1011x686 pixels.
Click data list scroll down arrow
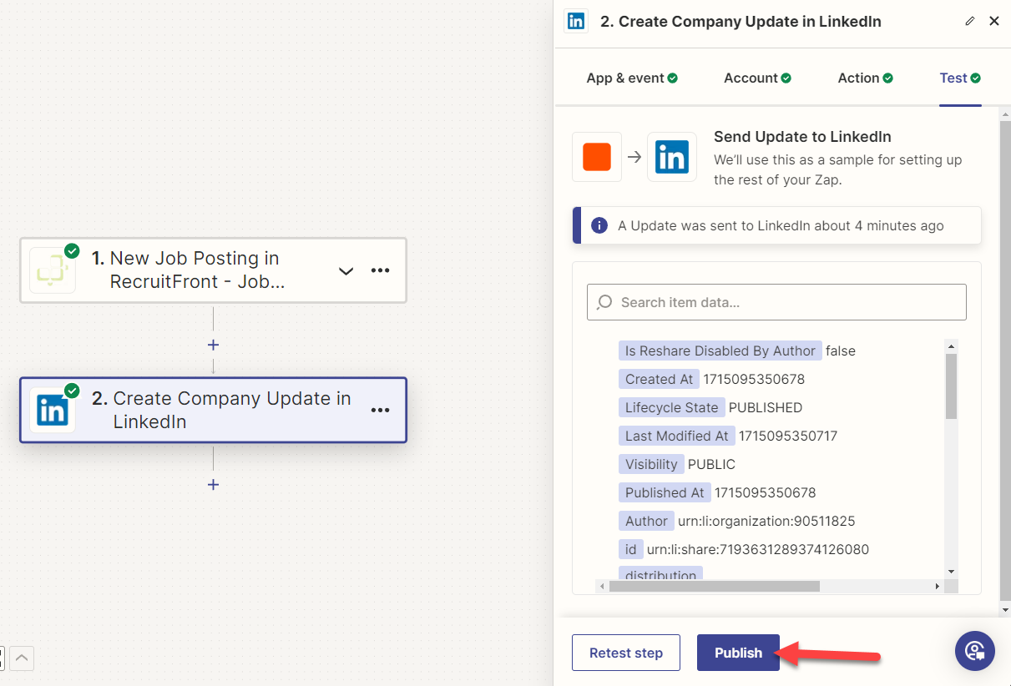point(951,571)
